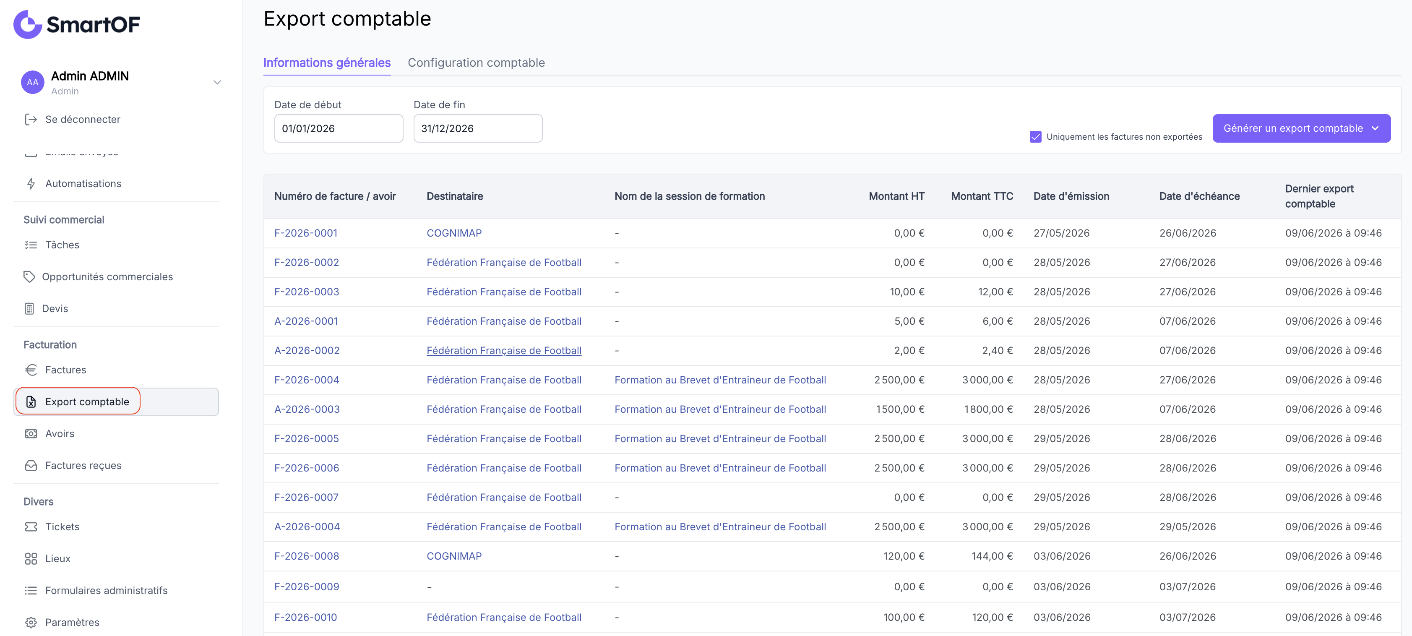The width and height of the screenshot is (1412, 636).
Task: Open invoice F-2026-0006
Action: point(306,468)
